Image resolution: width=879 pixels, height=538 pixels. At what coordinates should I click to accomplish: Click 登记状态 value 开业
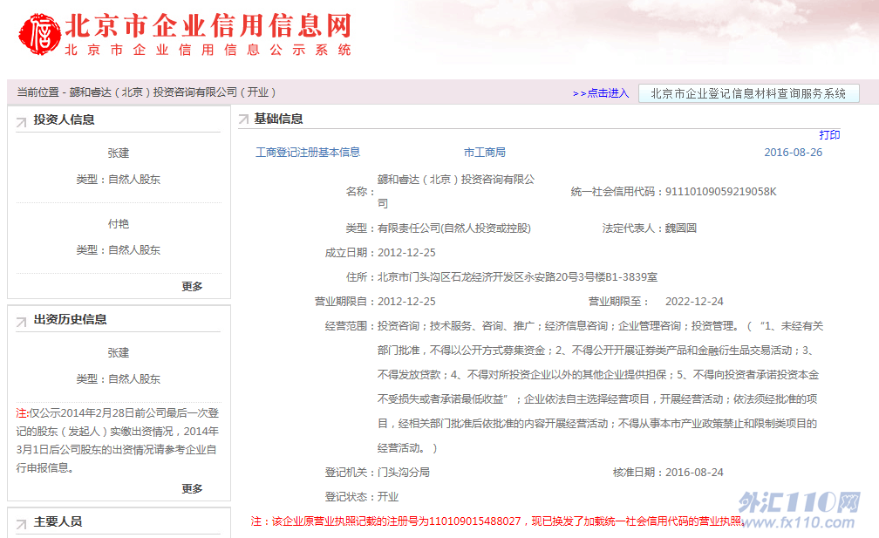(x=388, y=497)
